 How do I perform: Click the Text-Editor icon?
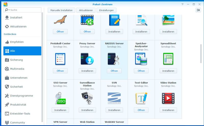tap(141, 98)
